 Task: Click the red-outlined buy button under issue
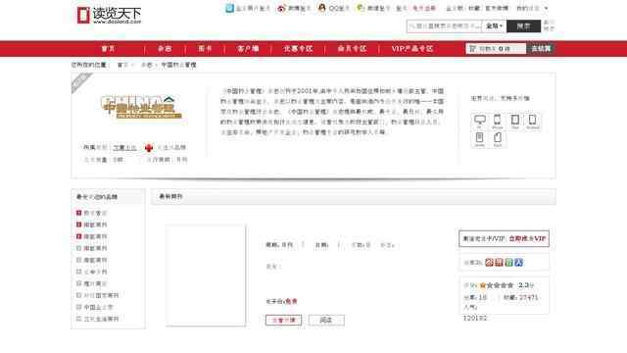click(x=283, y=320)
